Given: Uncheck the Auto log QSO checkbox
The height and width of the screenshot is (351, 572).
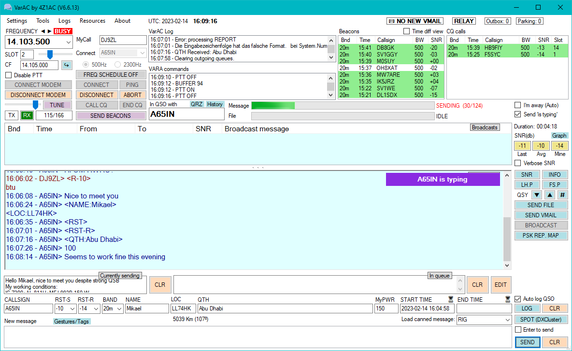Looking at the screenshot, I should pos(518,299).
